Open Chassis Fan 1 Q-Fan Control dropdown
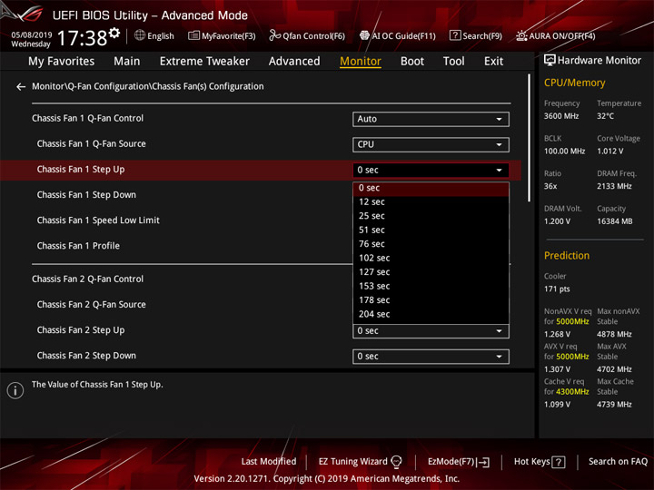The width and height of the screenshot is (654, 490). 431,119
